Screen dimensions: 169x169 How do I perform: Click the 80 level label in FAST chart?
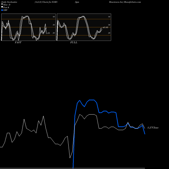point(54,17)
